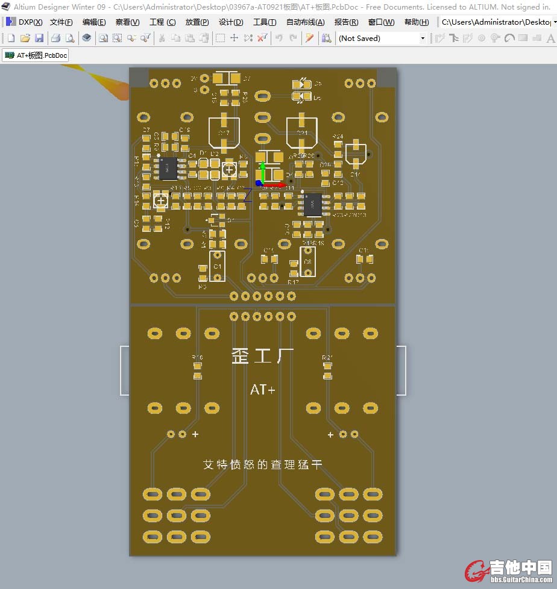Open the 帮助(H) menu
The image size is (557, 589).
tap(417, 22)
